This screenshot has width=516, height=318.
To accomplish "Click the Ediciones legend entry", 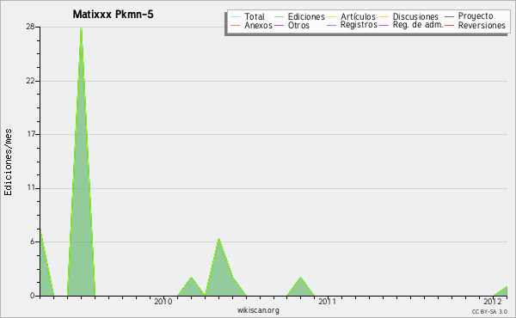I will 306,16.
